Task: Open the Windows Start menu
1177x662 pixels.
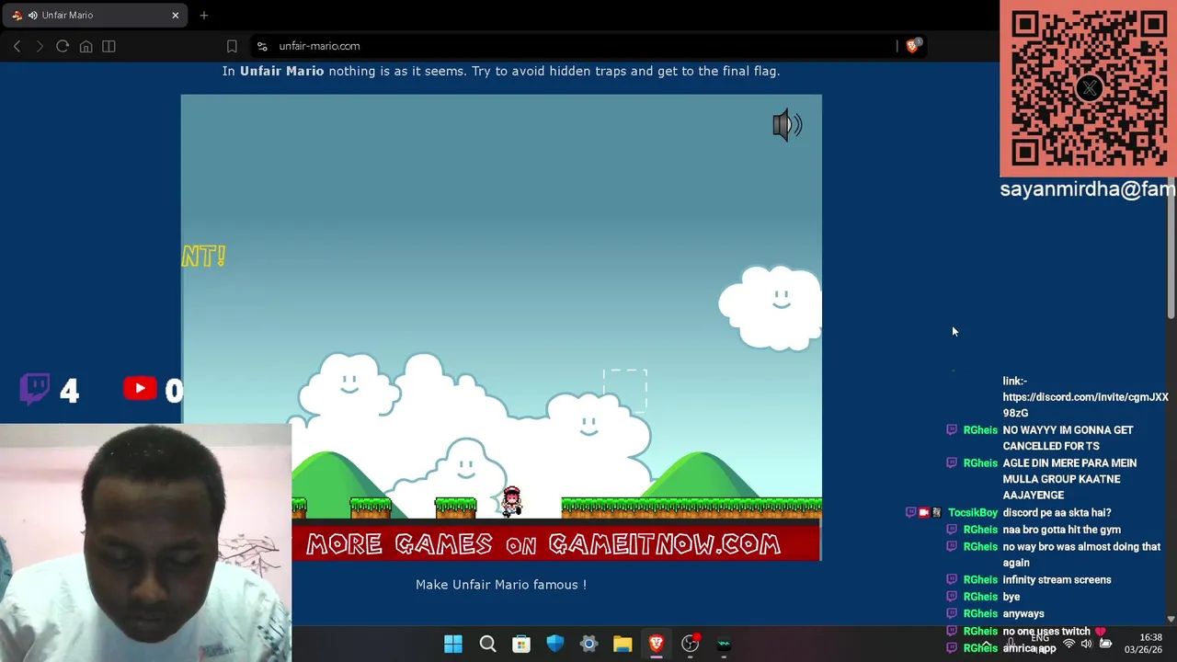Action: tap(453, 645)
